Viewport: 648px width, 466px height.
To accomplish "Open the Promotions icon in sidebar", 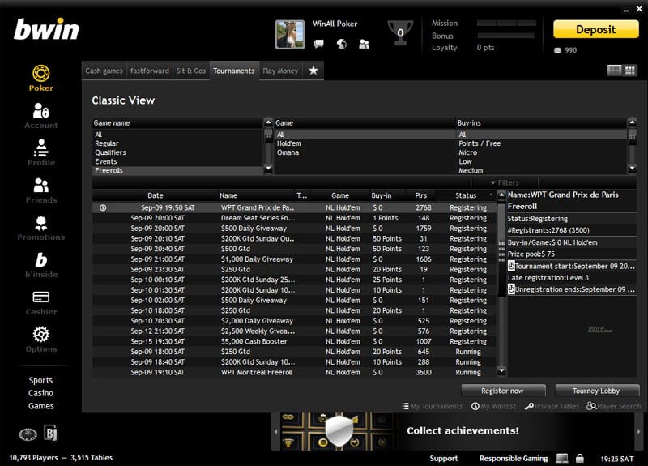I will coord(41,224).
